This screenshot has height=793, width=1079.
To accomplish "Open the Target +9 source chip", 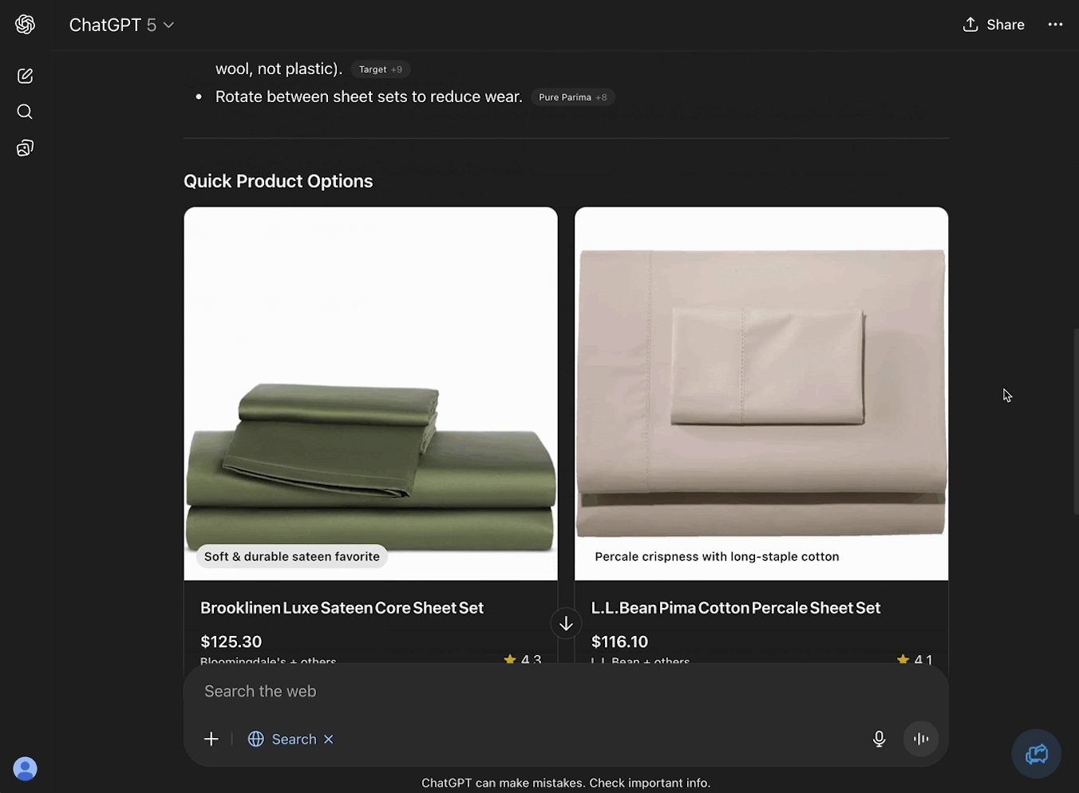I will (381, 69).
